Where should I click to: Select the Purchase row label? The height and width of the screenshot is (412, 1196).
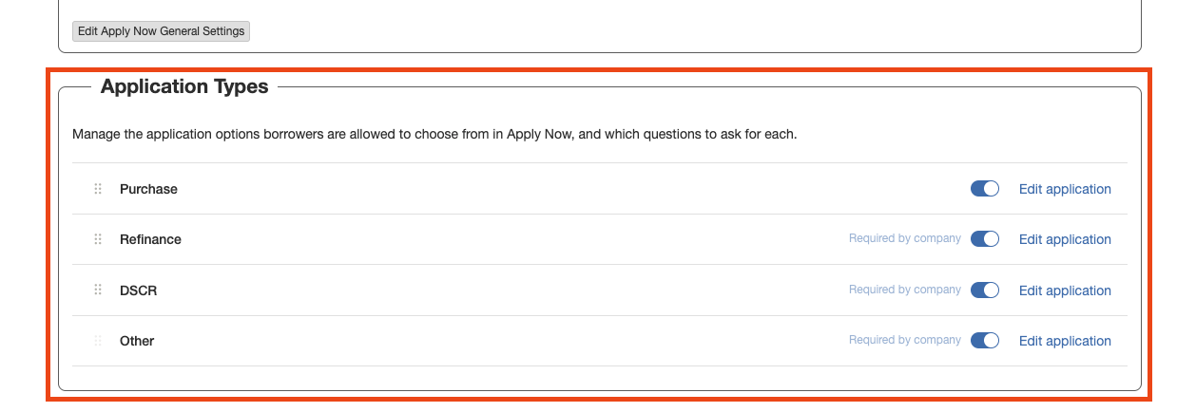click(148, 189)
